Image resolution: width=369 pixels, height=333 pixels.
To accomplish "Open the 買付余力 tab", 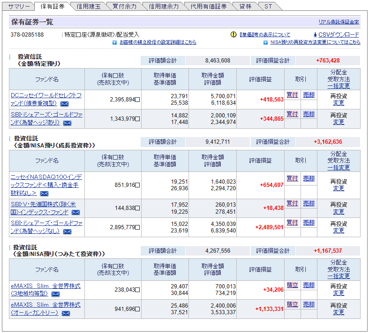I will pyautogui.click(x=125, y=7).
